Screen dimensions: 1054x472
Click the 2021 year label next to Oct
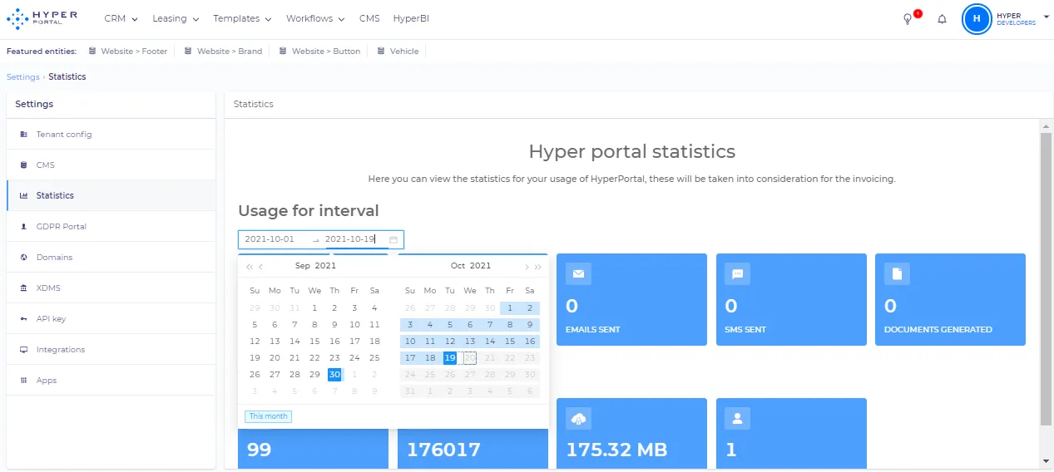481,266
